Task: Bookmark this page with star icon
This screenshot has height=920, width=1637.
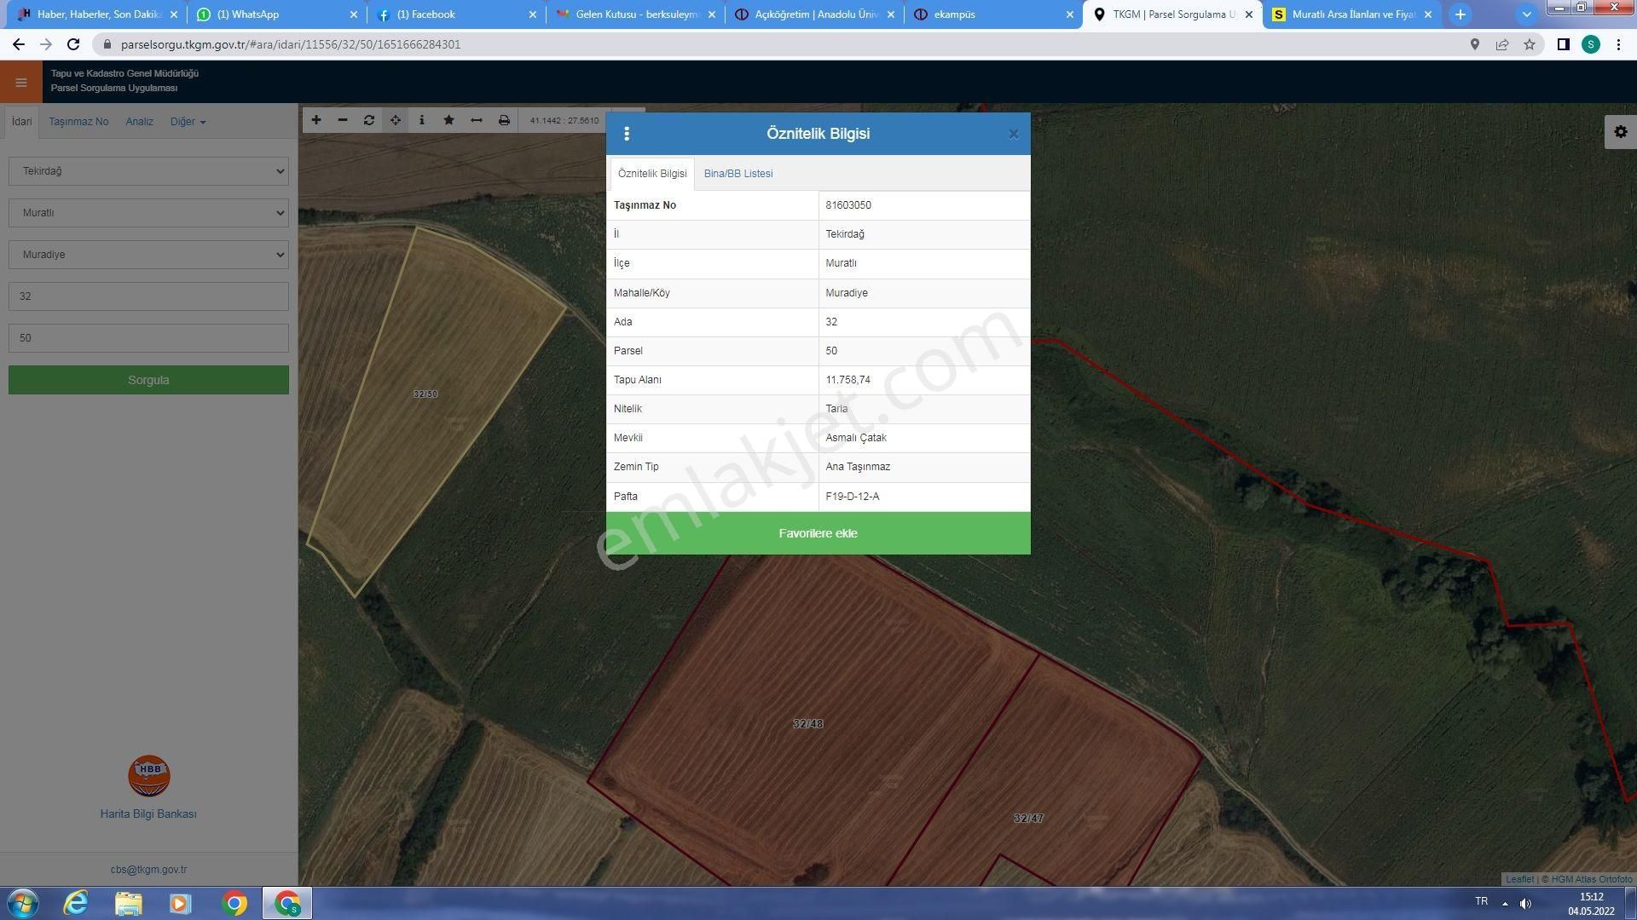Action: [1530, 44]
